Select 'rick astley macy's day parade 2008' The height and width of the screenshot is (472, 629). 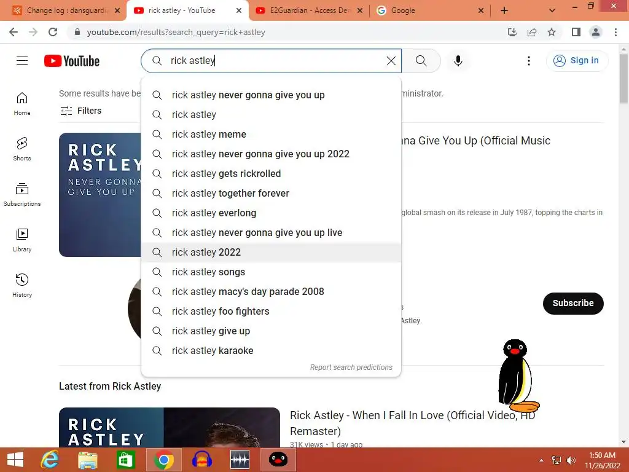(x=271, y=292)
